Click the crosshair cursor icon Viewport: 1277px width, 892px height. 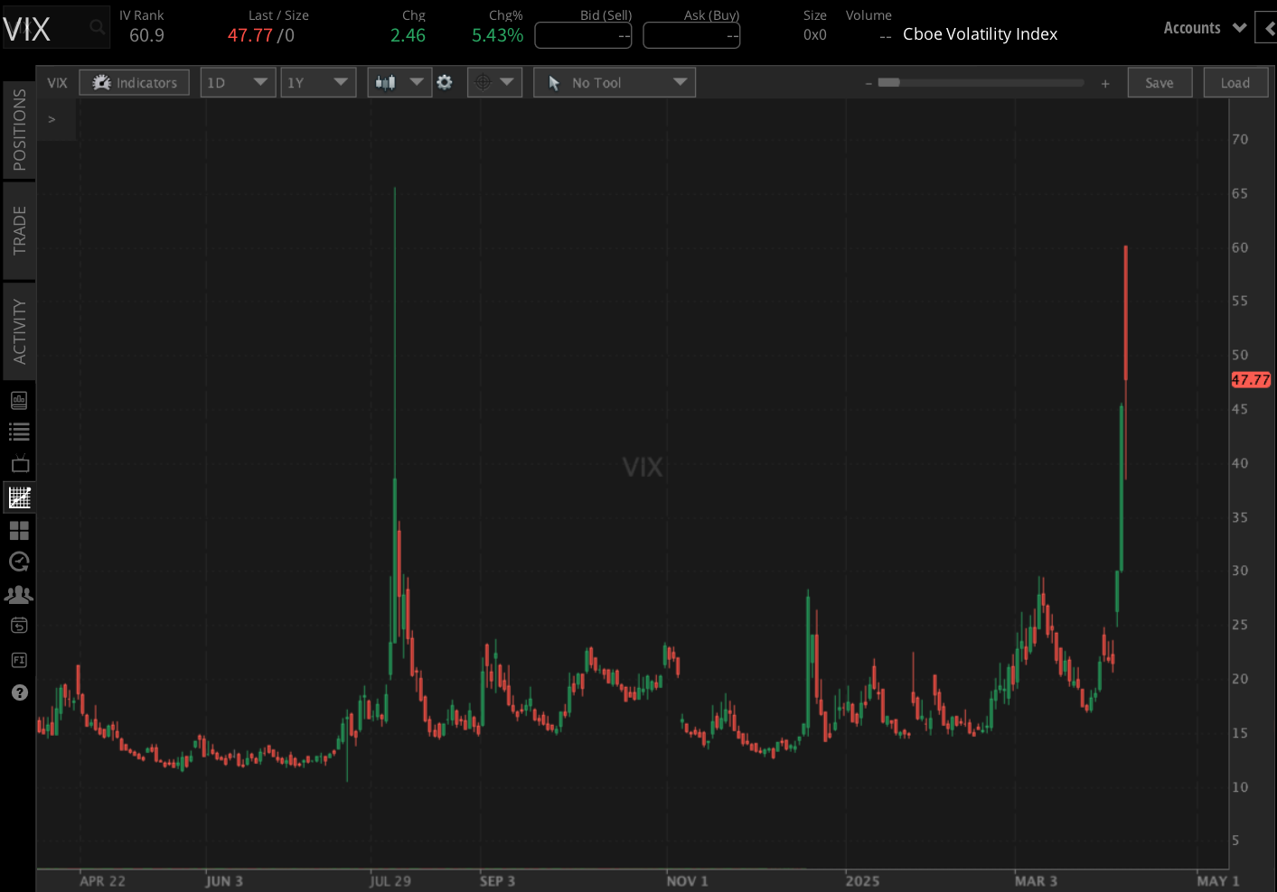pyautogui.click(x=484, y=81)
